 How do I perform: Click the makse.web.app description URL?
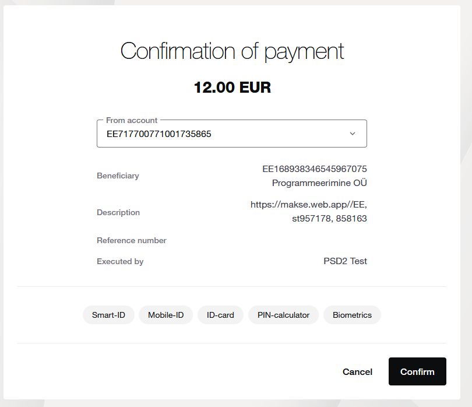[308, 205]
